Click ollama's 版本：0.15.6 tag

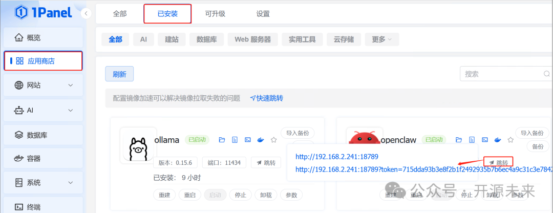pyautogui.click(x=176, y=163)
